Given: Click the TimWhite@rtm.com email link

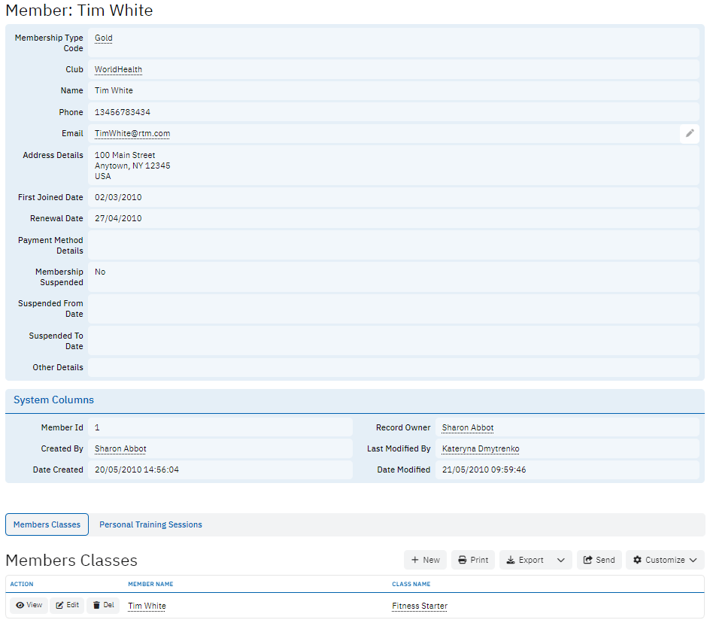Looking at the screenshot, I should (x=132, y=134).
